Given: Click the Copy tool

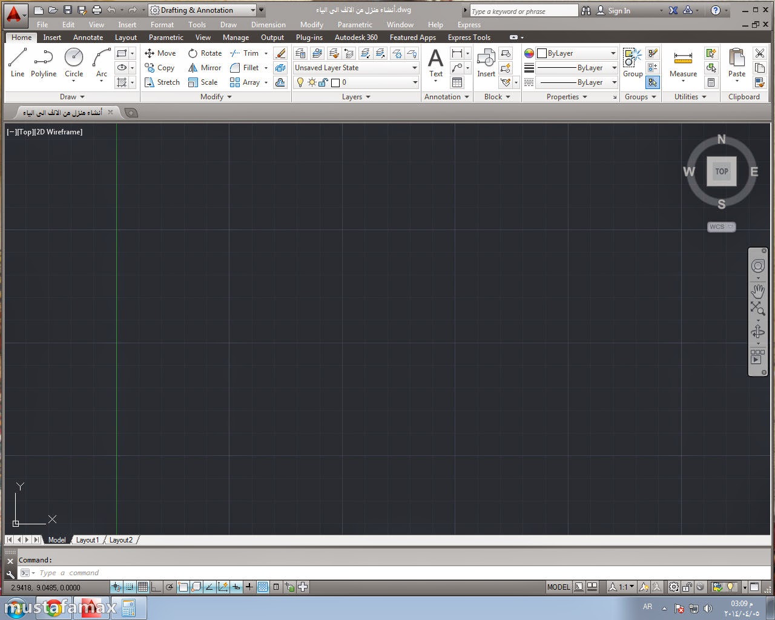Looking at the screenshot, I should 160,68.
